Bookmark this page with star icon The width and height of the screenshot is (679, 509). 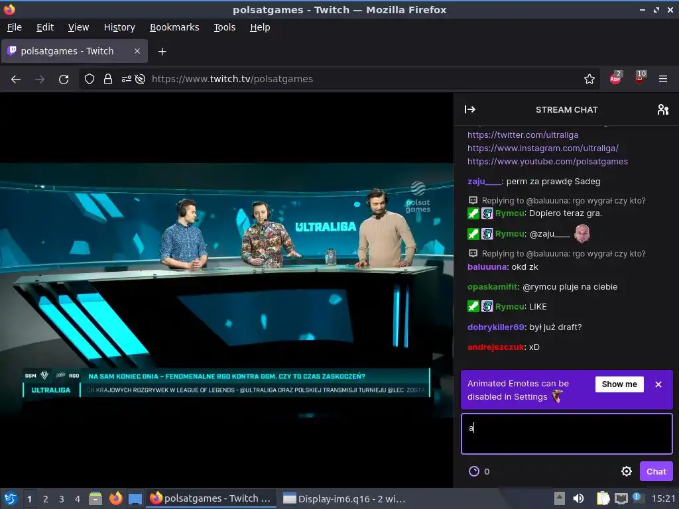pos(589,79)
